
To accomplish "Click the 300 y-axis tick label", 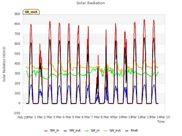I will 17,74.
